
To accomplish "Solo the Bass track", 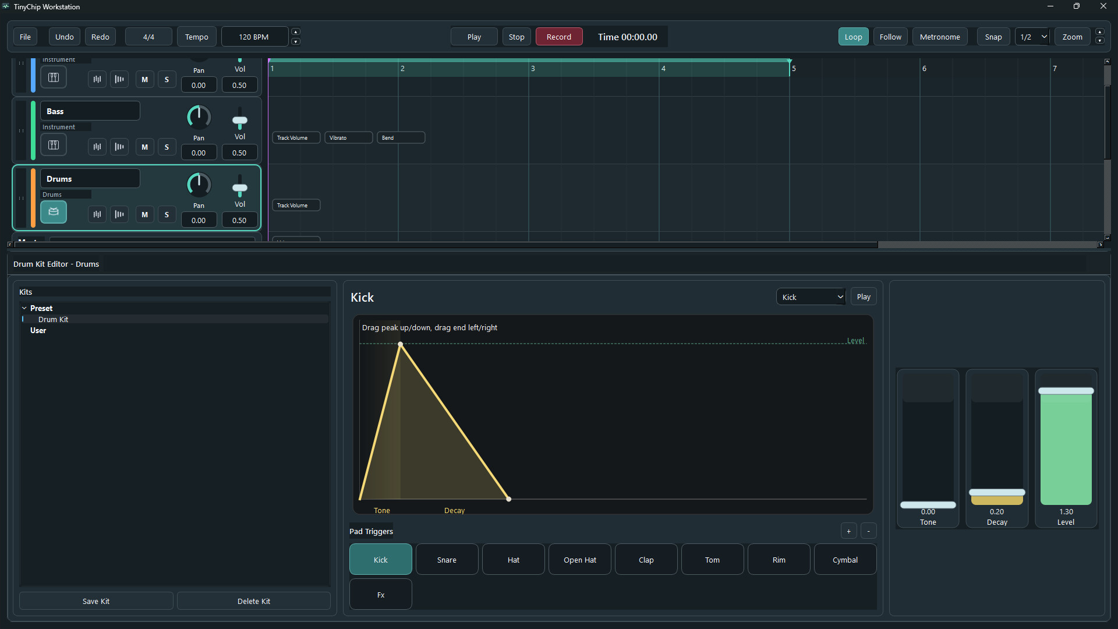I will (167, 147).
